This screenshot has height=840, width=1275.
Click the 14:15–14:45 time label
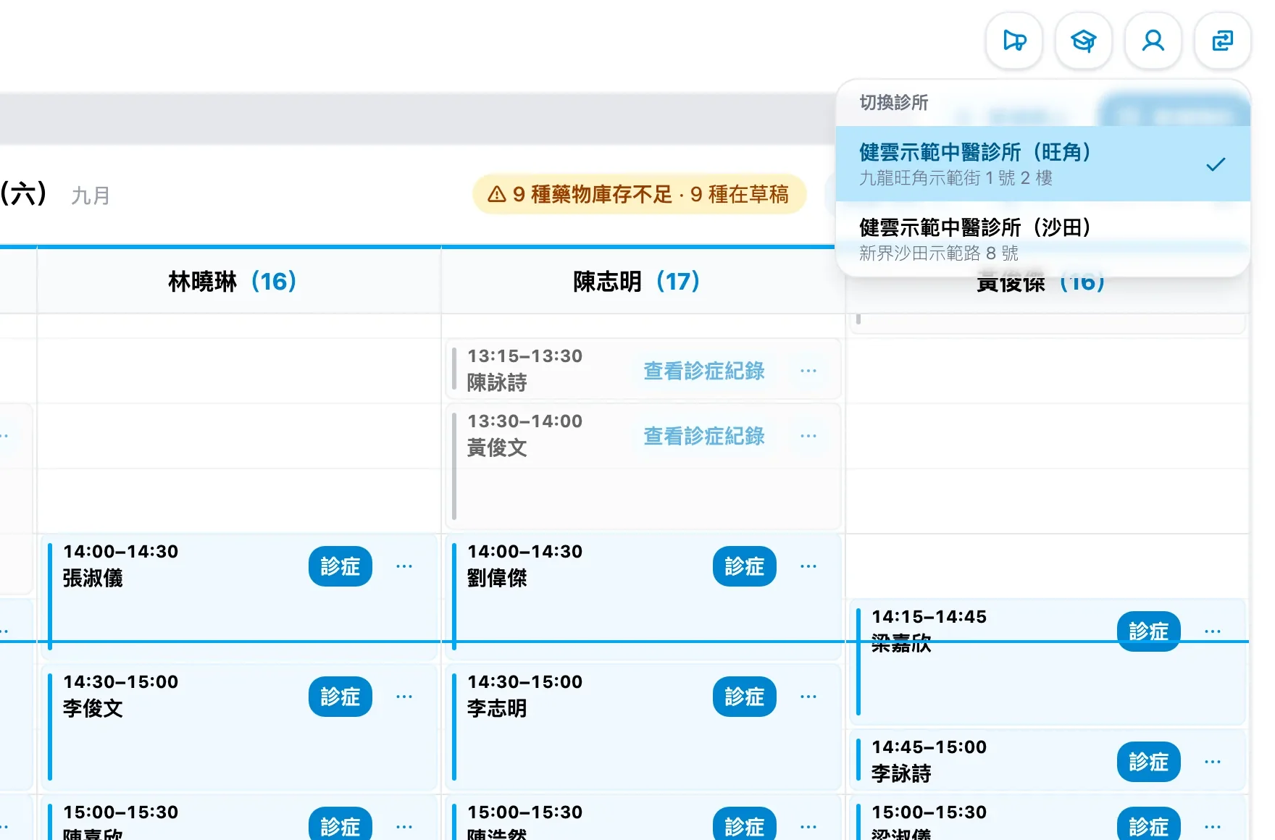pyautogui.click(x=929, y=616)
